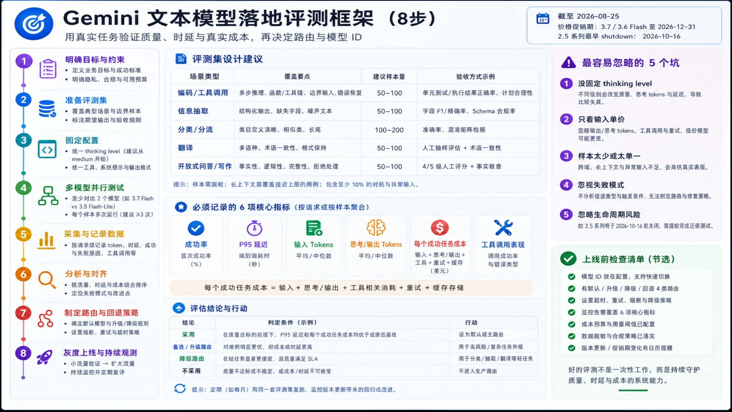Click the 采用 conclusion row label
The image size is (732, 412).
[x=188, y=334]
